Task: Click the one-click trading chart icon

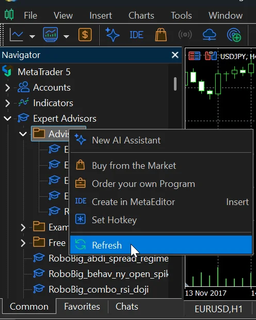Action: pos(211,56)
